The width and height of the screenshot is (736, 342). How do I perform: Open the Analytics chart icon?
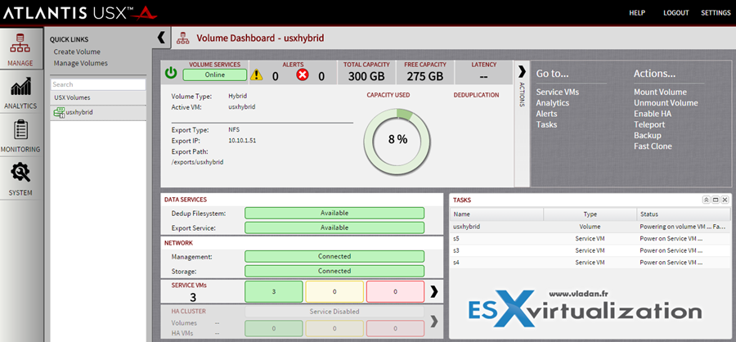tap(20, 87)
